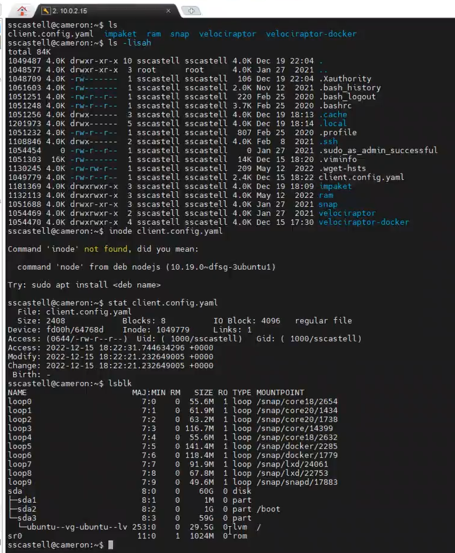Click 'Device: fd00h/64768d' value
This screenshot has height=553, width=455.
click(56, 330)
